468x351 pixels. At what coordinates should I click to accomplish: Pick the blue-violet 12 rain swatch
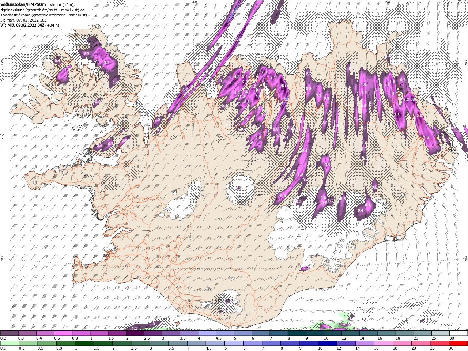(346, 343)
